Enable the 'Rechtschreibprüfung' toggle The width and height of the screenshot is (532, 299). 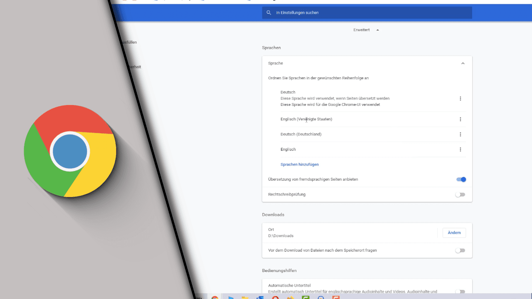pyautogui.click(x=460, y=194)
